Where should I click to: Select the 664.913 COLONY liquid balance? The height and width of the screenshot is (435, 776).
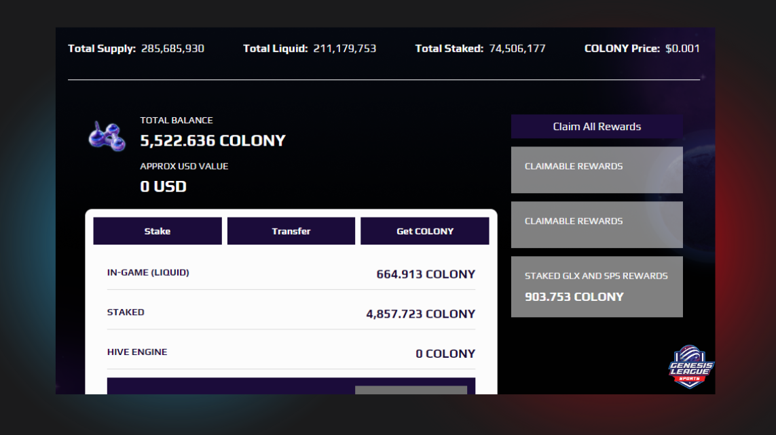point(426,274)
